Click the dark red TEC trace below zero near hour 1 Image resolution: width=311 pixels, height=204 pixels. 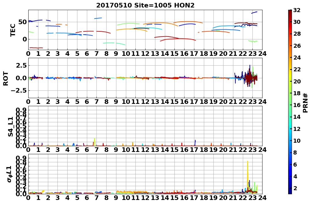36,48
